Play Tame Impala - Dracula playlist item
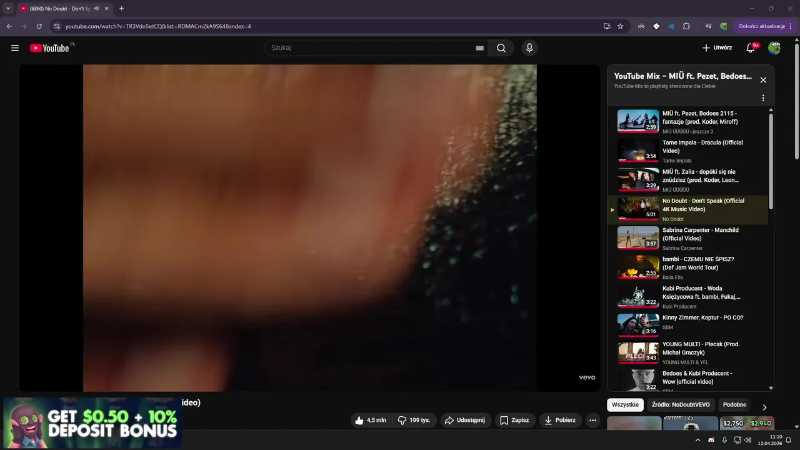Image resolution: width=800 pixels, height=450 pixels. [x=687, y=151]
